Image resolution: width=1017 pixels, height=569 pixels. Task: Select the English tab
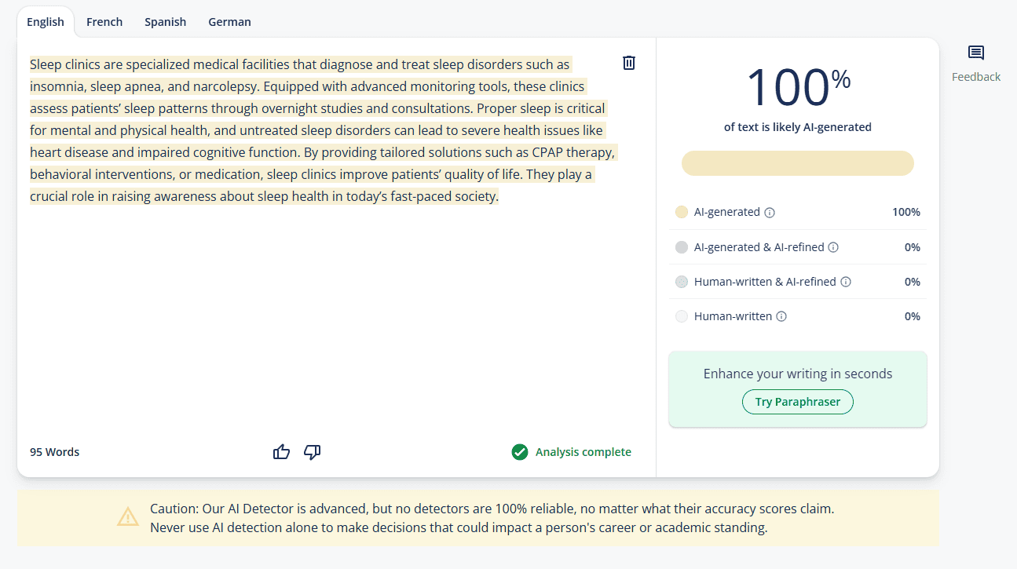point(46,22)
